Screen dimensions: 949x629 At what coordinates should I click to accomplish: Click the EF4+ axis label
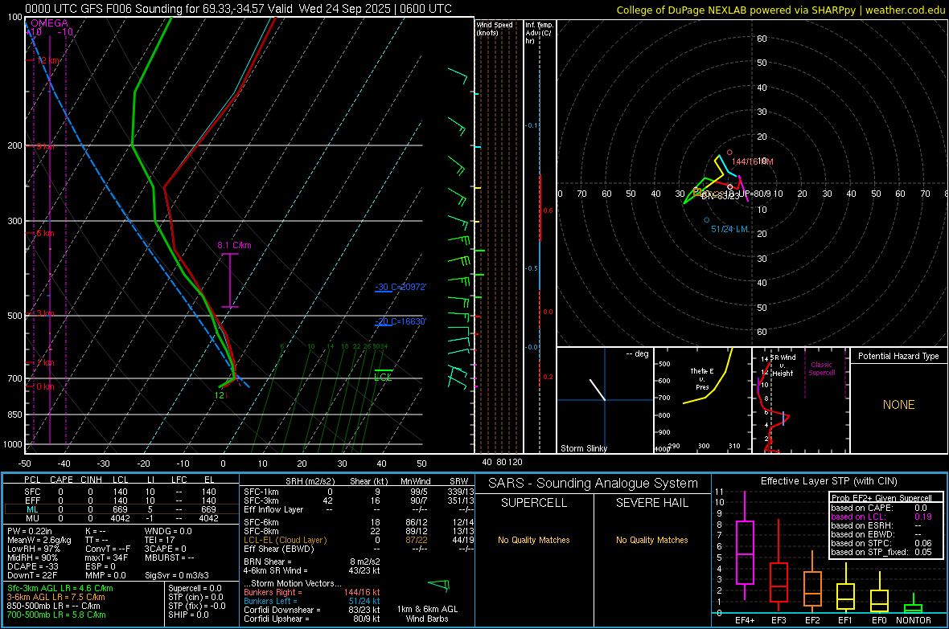[x=745, y=620]
